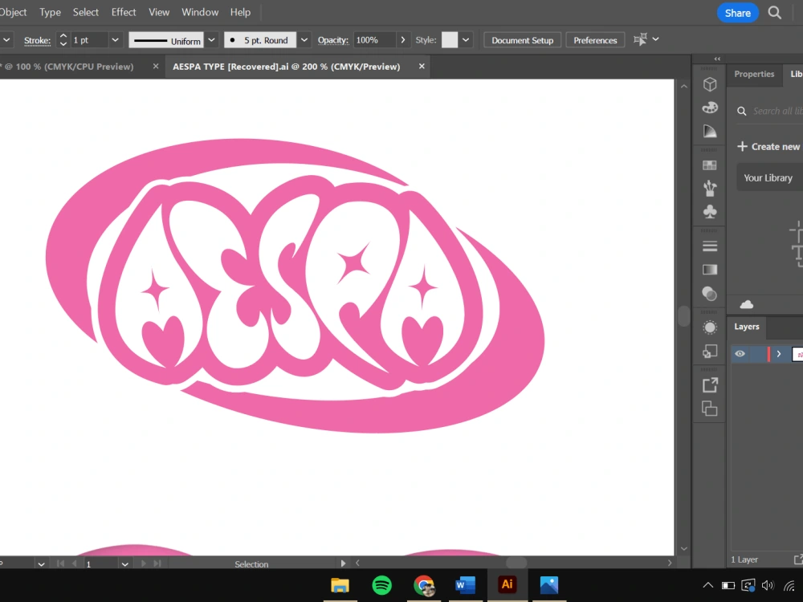
Task: Open the Gradient panel
Action: point(710,269)
